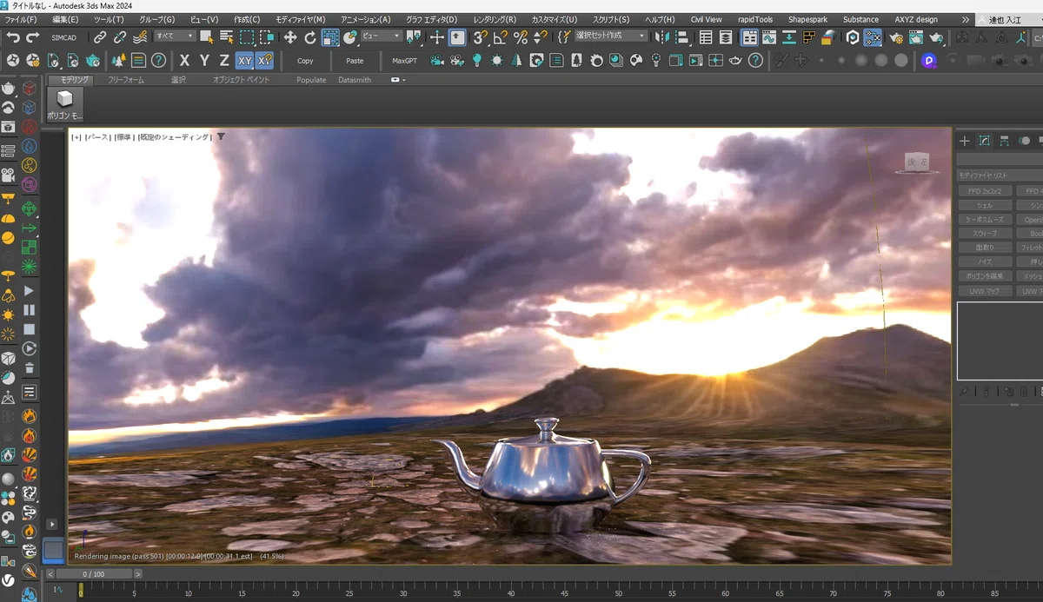Click the Undo arrow icon
The width and height of the screenshot is (1043, 602).
coord(13,37)
